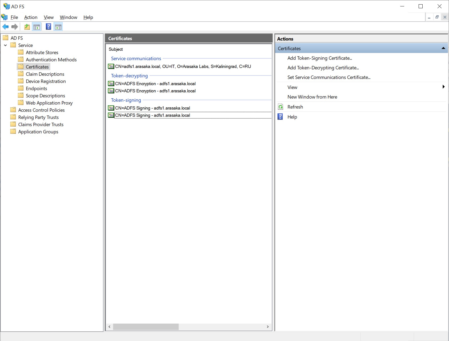
Task: Open the Window menu
Action: pos(68,17)
